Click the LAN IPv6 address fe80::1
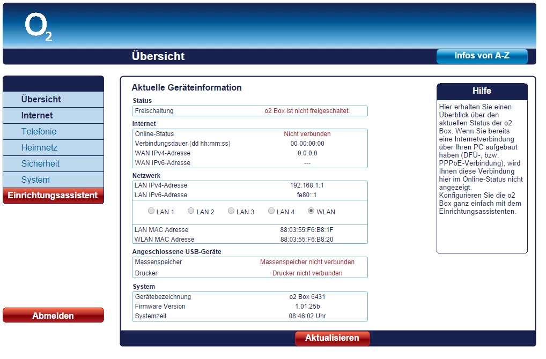This screenshot has height=359, width=546. coord(307,195)
